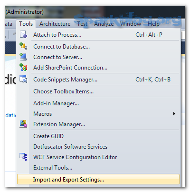Open the Help menu
This screenshot has height=192, width=190.
[153, 24]
